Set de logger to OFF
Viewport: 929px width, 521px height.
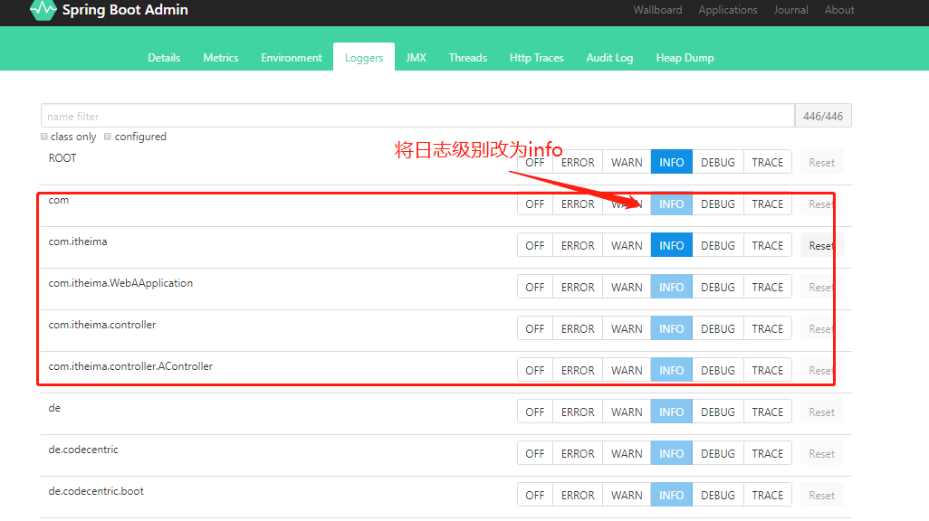(x=535, y=412)
